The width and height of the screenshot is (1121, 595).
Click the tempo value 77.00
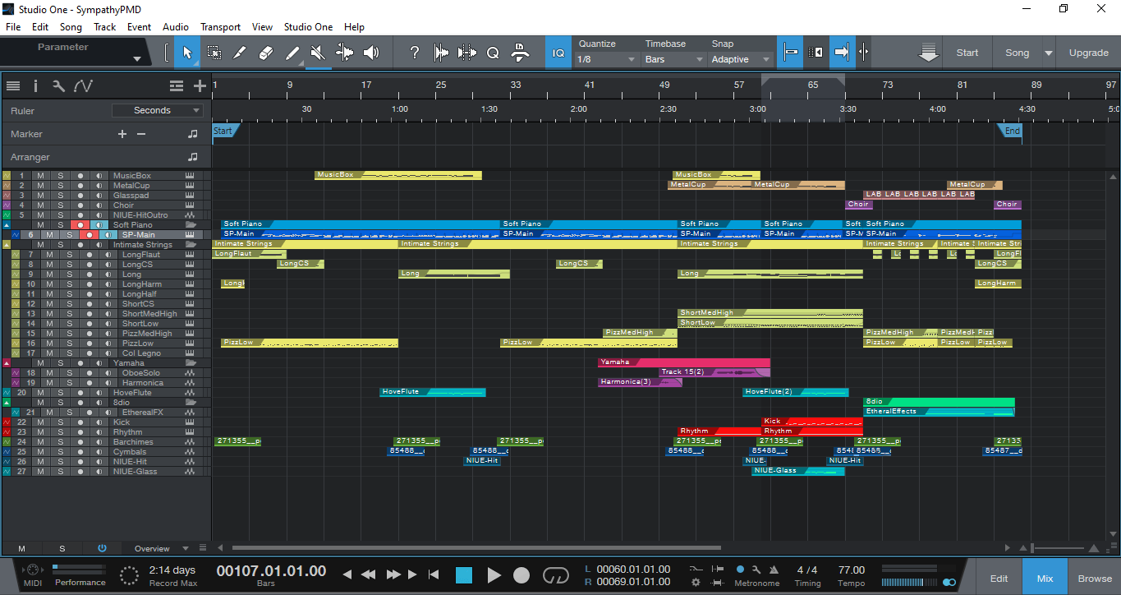[x=851, y=570]
